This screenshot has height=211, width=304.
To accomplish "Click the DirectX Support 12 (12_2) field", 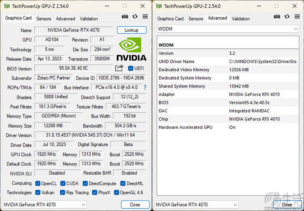I will [130, 97].
